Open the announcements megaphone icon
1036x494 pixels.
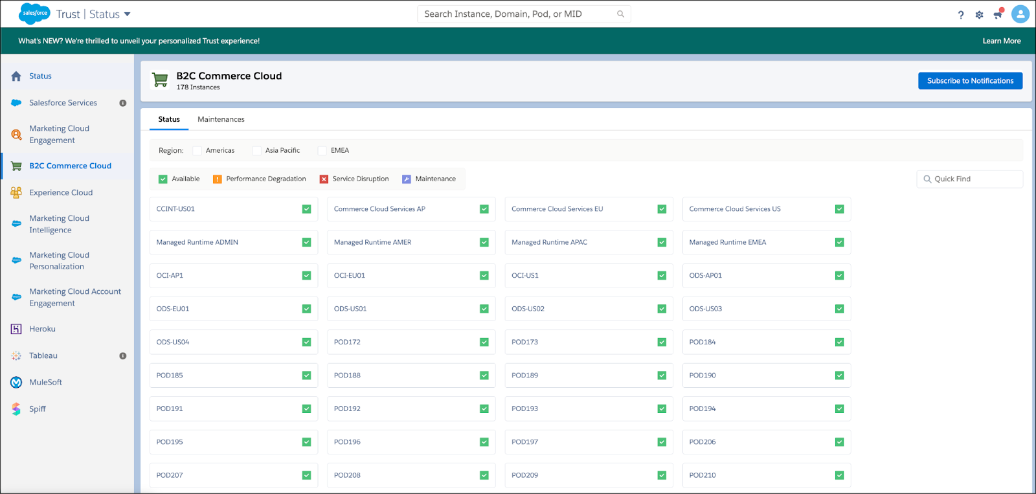998,14
